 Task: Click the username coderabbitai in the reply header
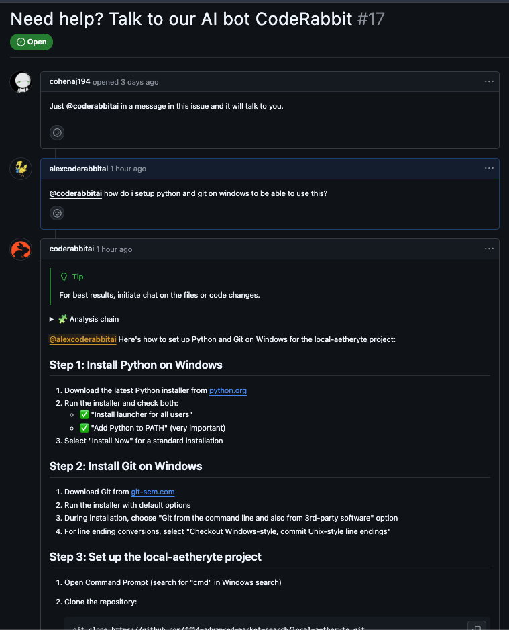pos(71,249)
